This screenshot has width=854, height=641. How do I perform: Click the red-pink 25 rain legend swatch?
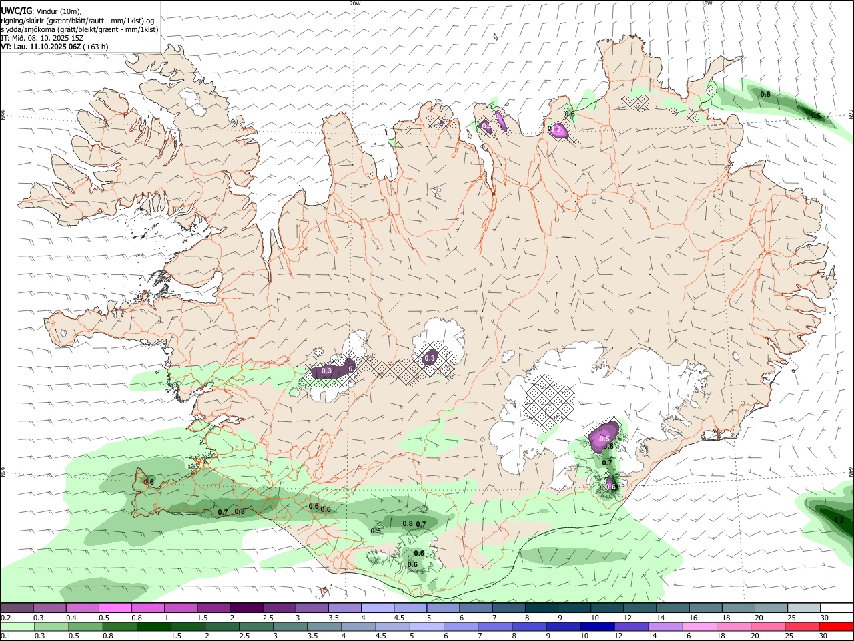[x=803, y=626]
